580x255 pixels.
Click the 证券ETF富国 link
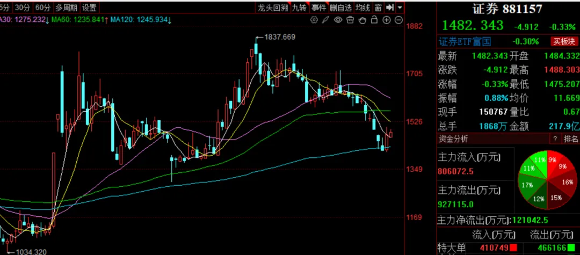click(465, 41)
